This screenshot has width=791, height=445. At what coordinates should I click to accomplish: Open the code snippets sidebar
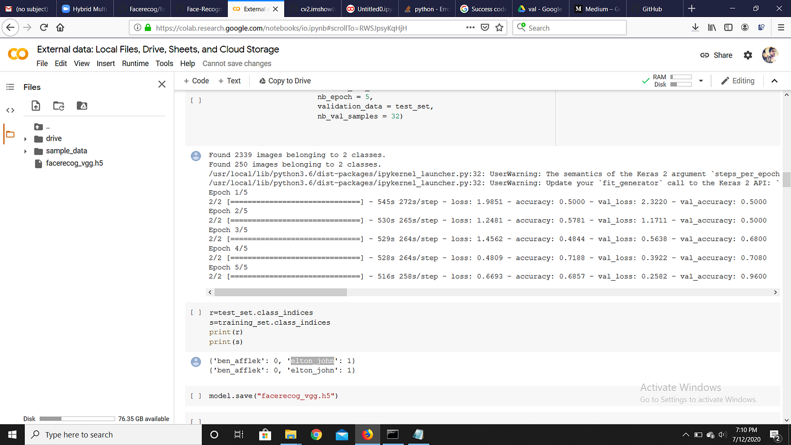tap(10, 110)
